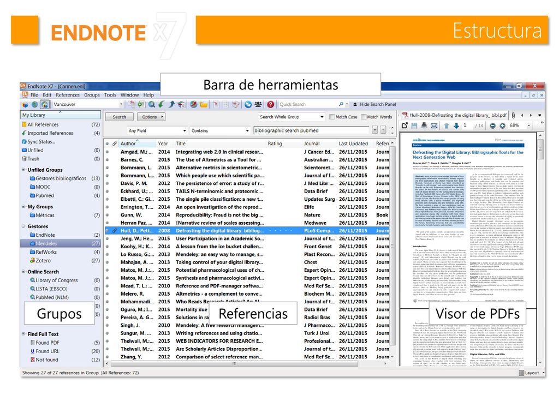Image resolution: width=559 pixels, height=419 pixels.
Task: Collapse the My Groups group set
Action: click(23, 206)
